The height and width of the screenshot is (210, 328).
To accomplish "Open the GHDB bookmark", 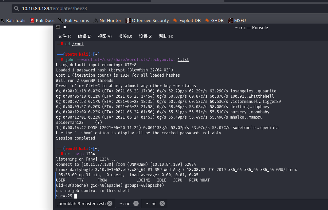I will tap(214, 21).
